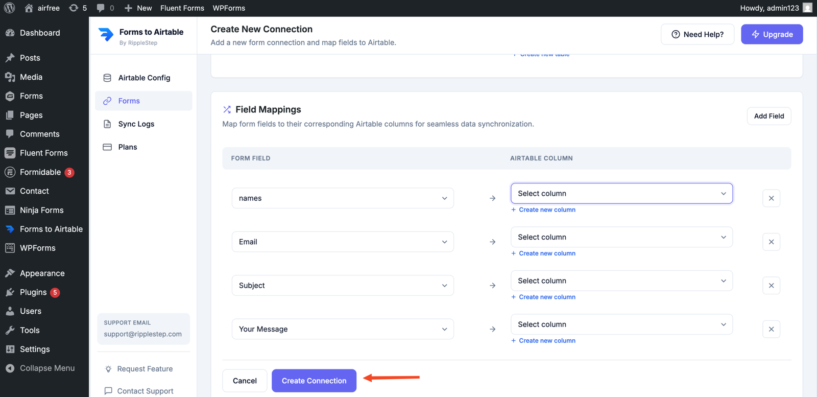This screenshot has width=817, height=397.
Task: Create new column for Subject row
Action: coord(543,297)
